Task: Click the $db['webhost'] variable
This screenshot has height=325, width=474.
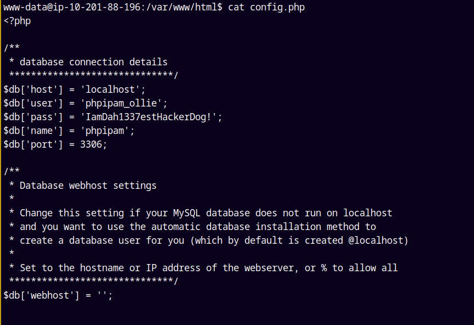Action: click(38, 295)
